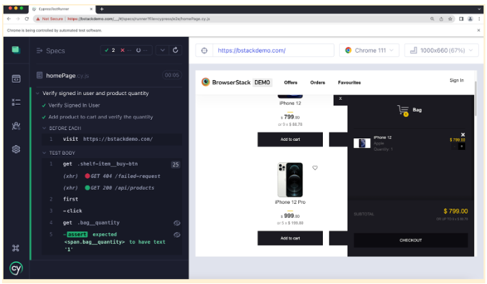Click the first command row

coord(111,199)
